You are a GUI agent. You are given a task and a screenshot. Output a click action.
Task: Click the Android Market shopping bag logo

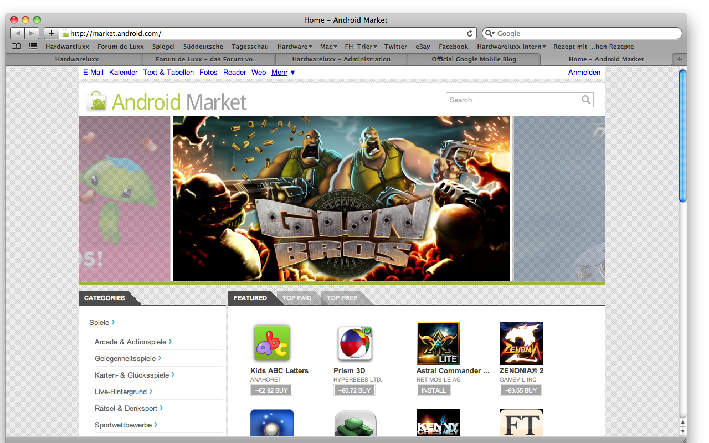click(x=96, y=101)
